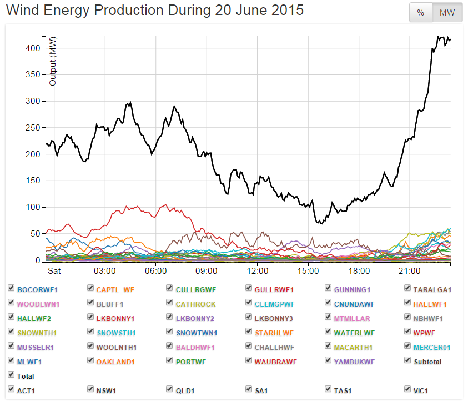Switch chart units to percent

[x=421, y=13]
